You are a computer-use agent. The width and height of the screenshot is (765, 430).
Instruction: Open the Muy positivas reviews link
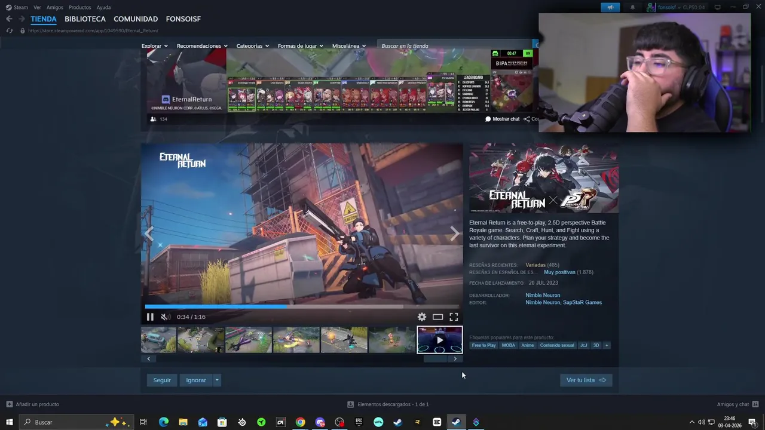[559, 272]
